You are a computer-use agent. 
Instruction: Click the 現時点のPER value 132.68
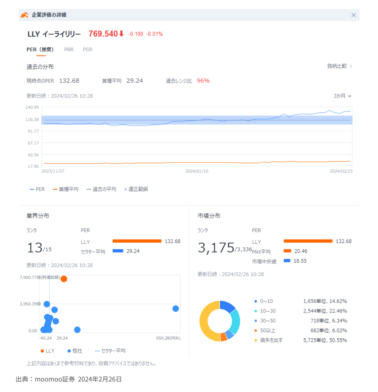pyautogui.click(x=69, y=81)
